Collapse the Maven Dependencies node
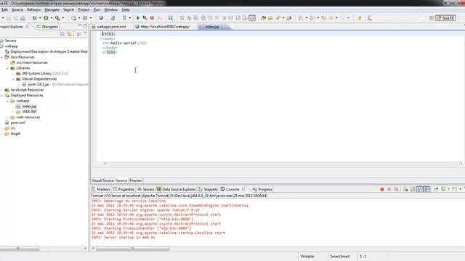This screenshot has width=465, height=261. tap(13, 79)
